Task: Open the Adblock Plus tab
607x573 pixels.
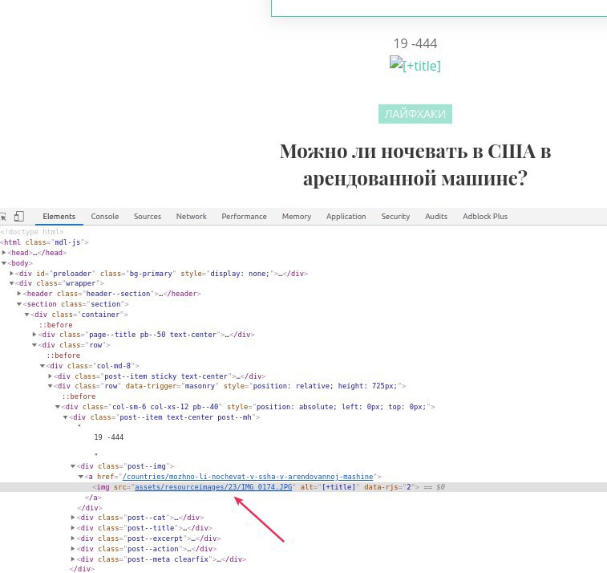Action: [485, 216]
